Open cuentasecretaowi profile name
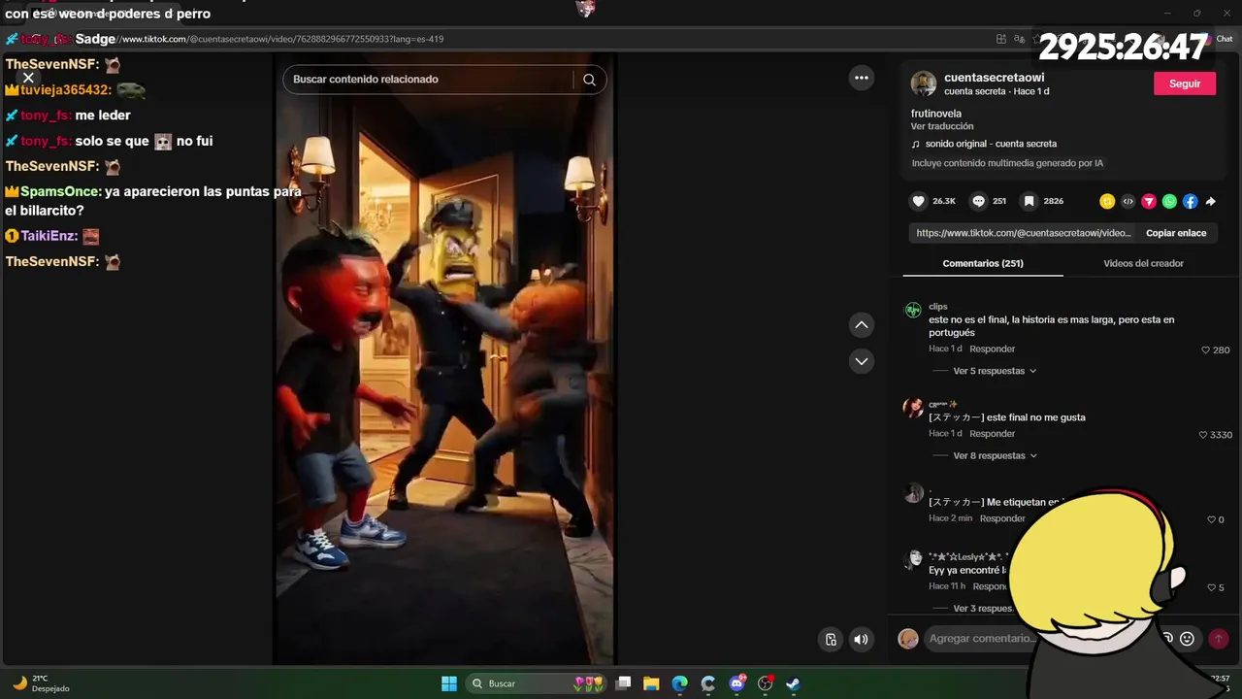This screenshot has height=699, width=1242. click(x=994, y=78)
